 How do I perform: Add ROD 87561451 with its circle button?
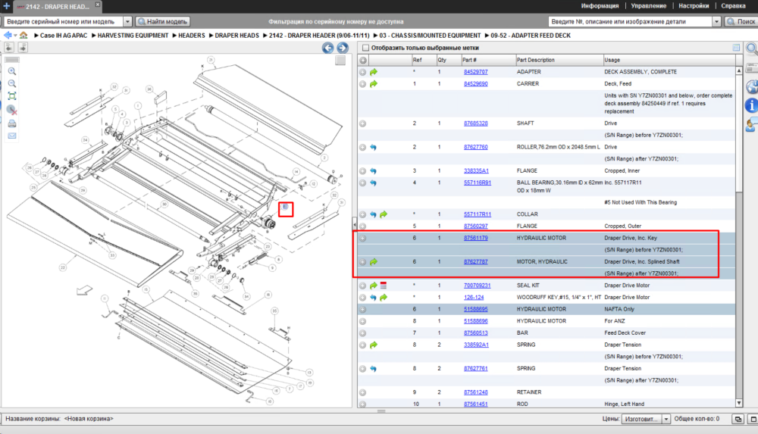362,404
